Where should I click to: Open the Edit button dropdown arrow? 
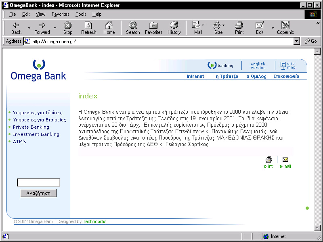[273, 28]
